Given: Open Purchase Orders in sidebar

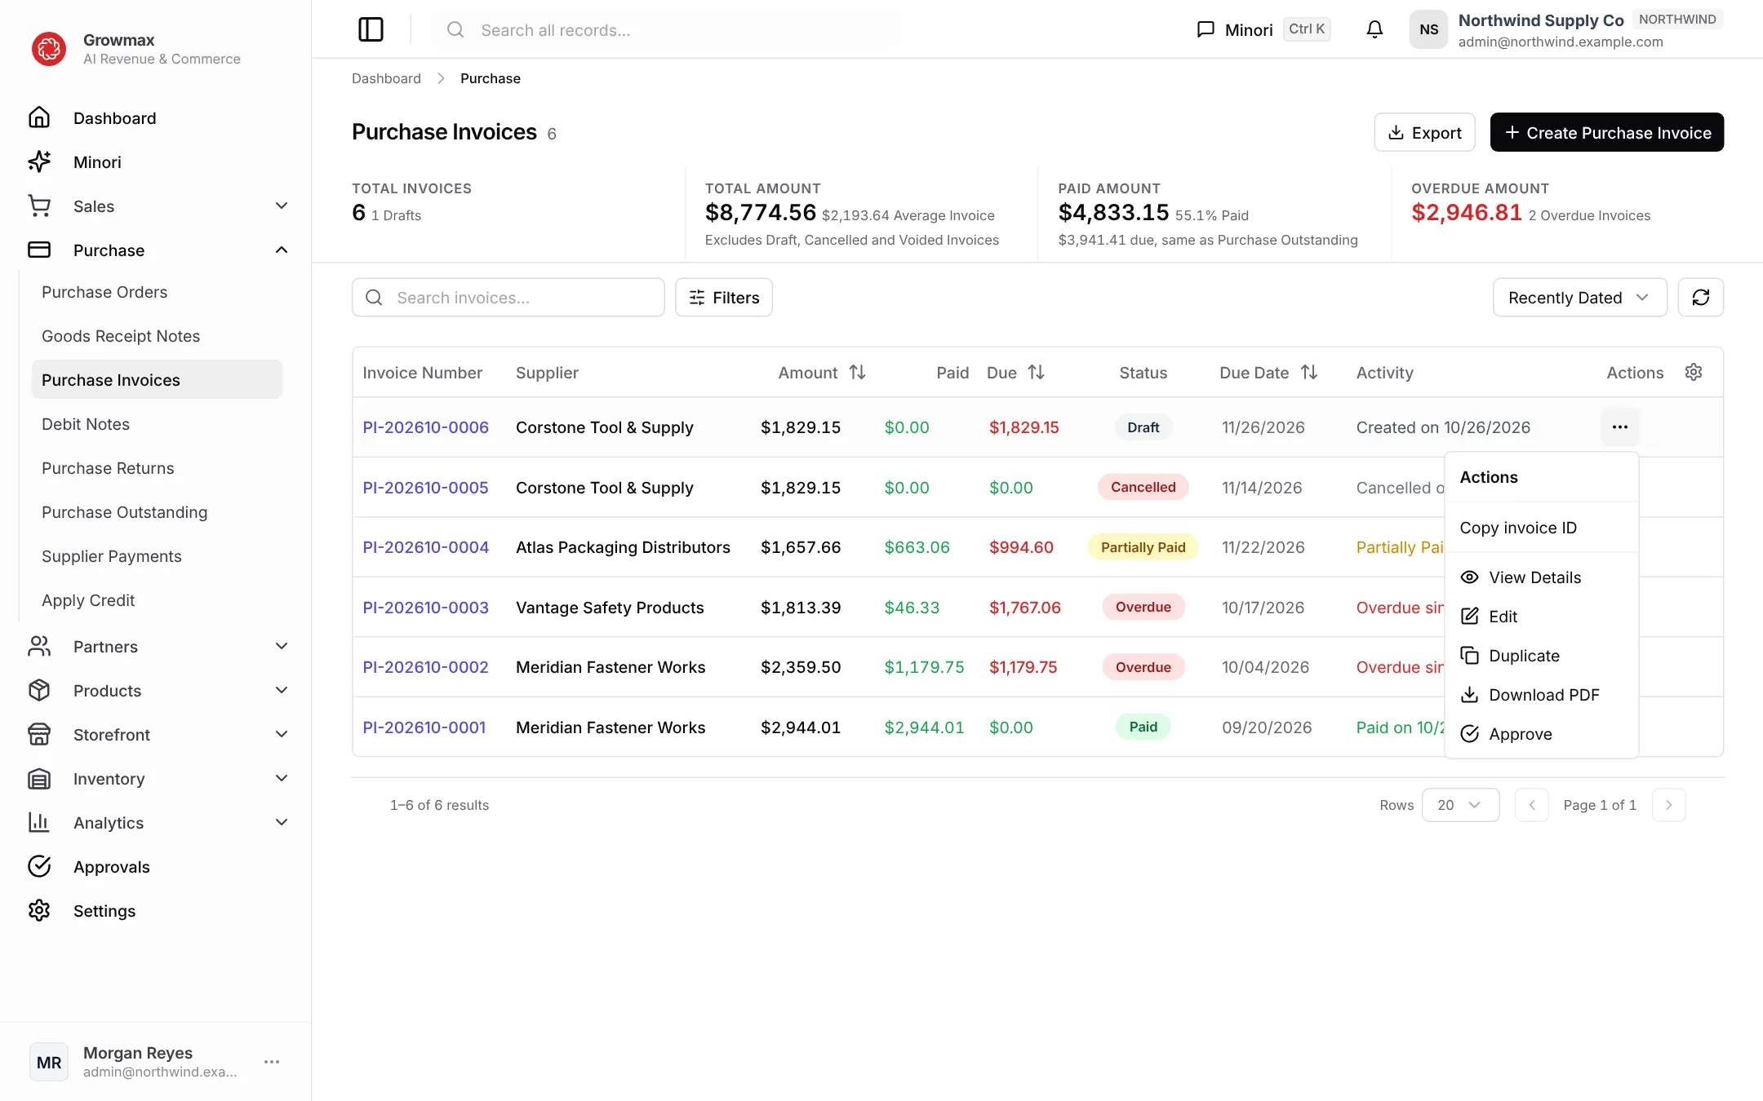Looking at the screenshot, I should pyautogui.click(x=157, y=291).
